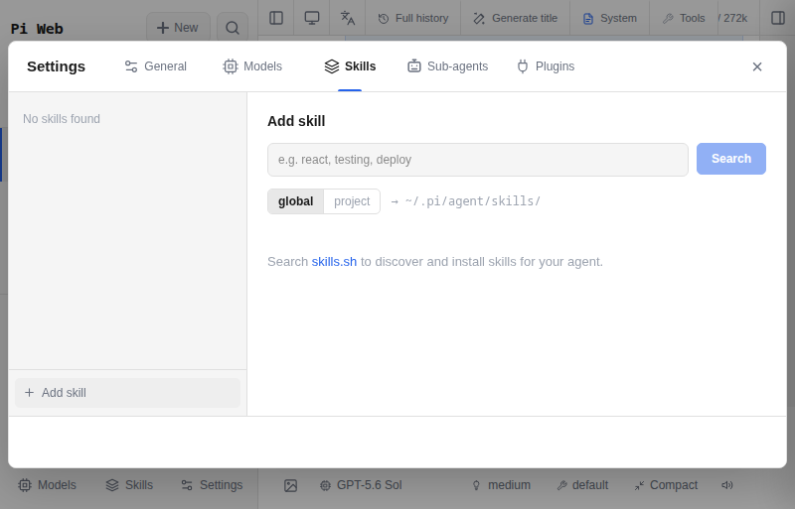Image resolution: width=795 pixels, height=509 pixels.
Task: Click Generate title
Action: 515,18
